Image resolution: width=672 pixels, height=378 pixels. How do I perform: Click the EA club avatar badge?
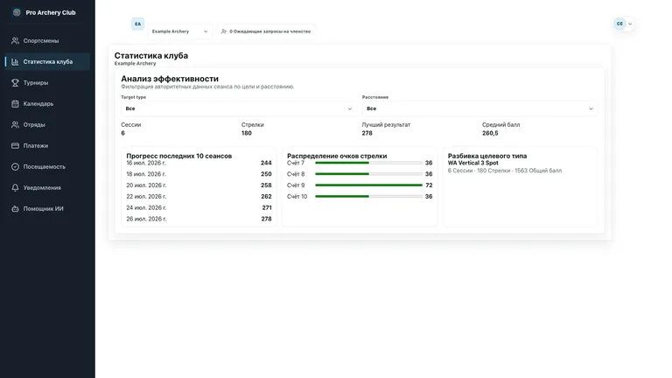(137, 24)
